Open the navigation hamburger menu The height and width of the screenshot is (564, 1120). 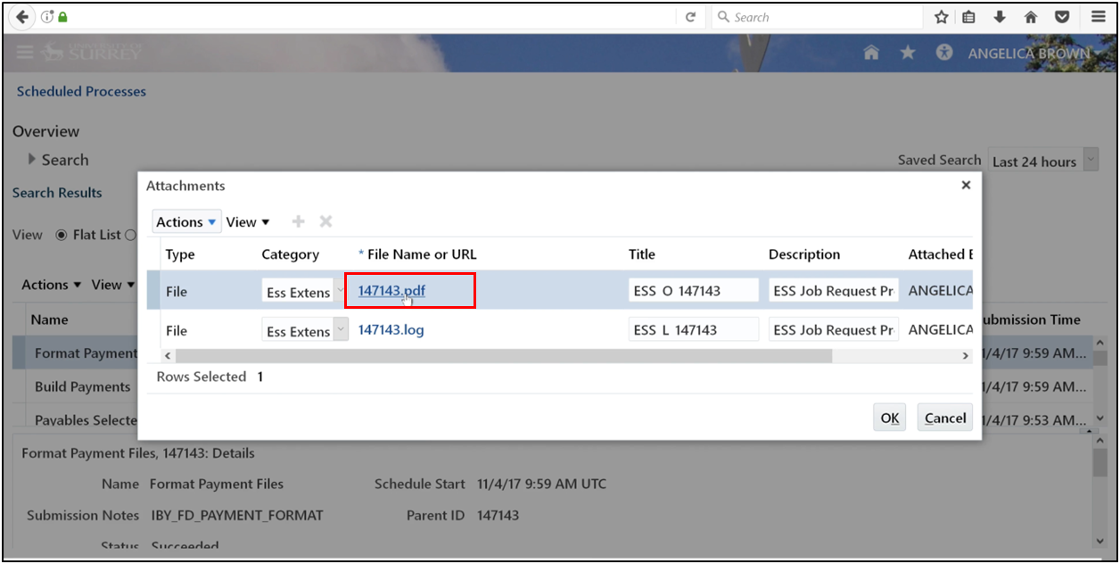(x=24, y=52)
